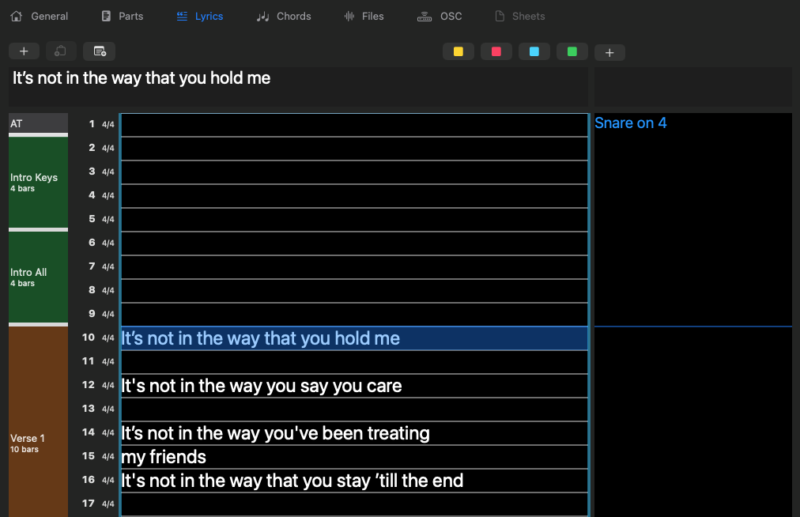This screenshot has height=517, width=800.
Task: Add a new lyric line with the plus button
Action: tap(23, 51)
